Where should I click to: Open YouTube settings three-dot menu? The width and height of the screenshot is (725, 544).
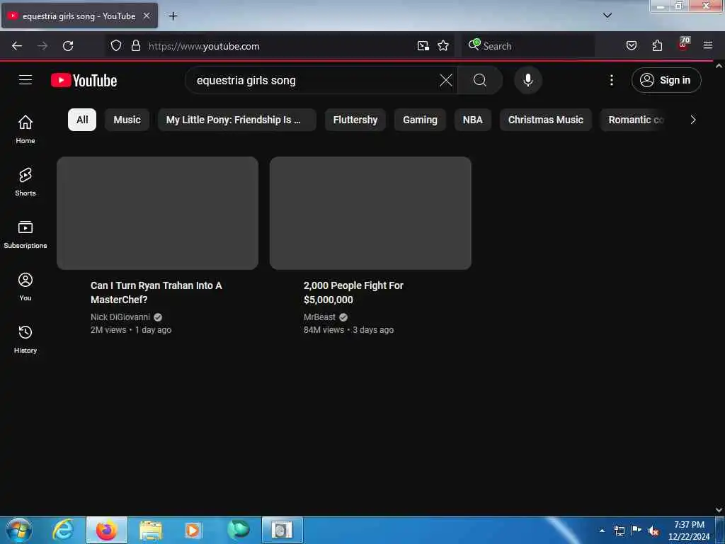click(x=611, y=80)
